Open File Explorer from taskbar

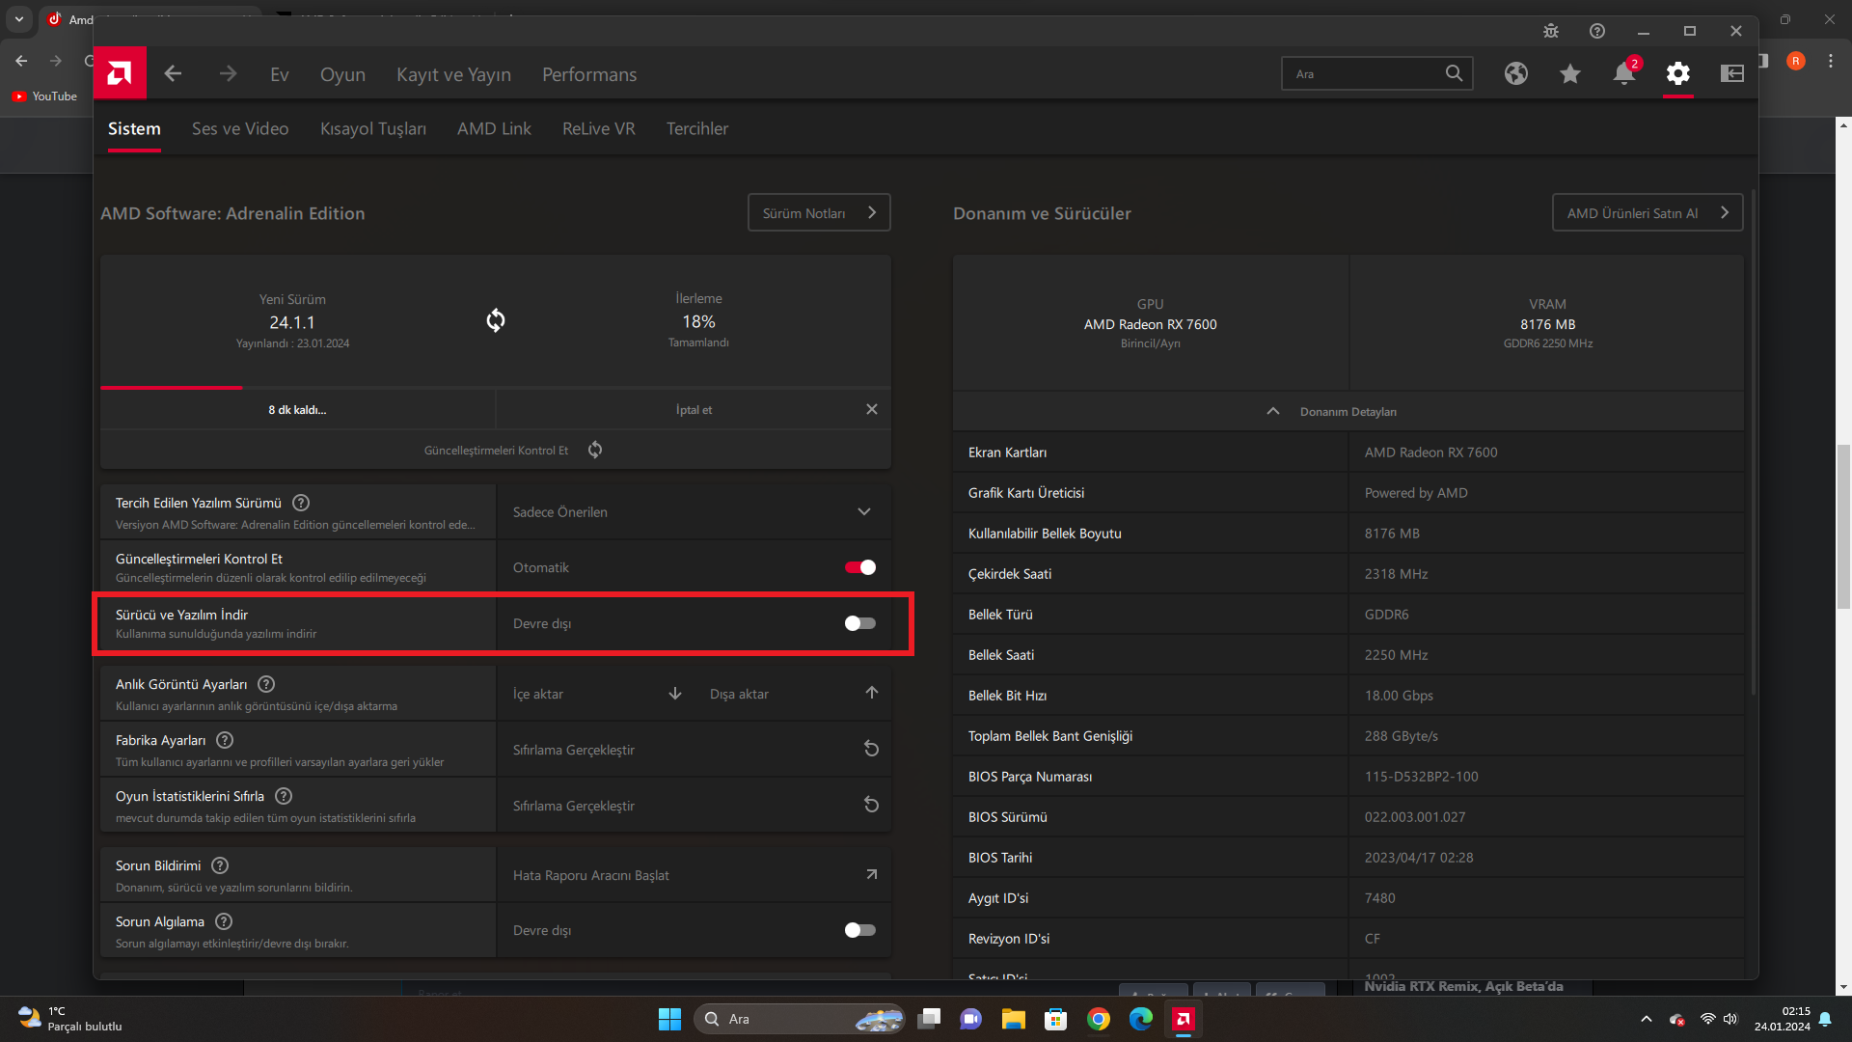point(1013,1019)
